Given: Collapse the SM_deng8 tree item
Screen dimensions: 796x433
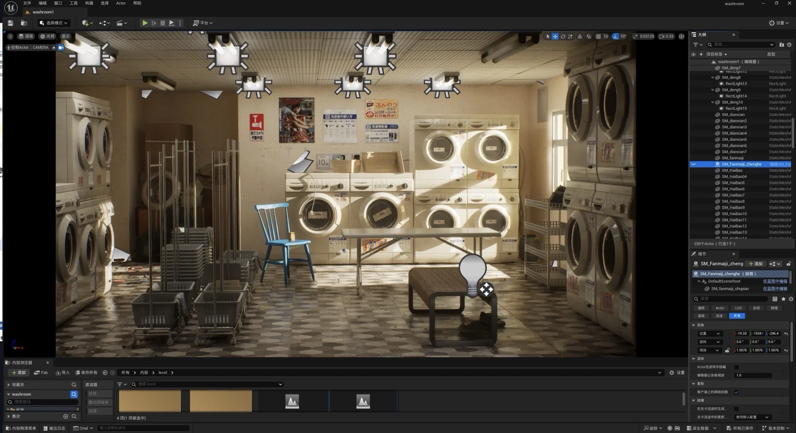Looking at the screenshot, I should 713,78.
